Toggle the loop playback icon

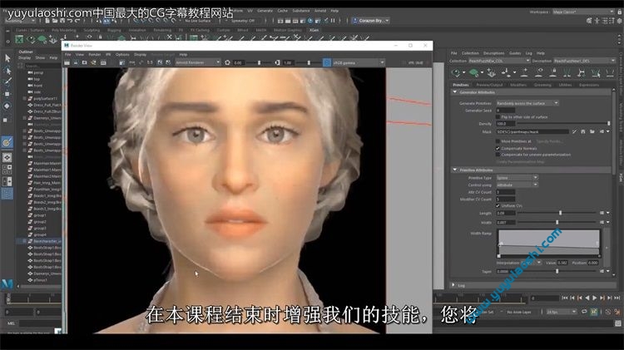point(585,312)
